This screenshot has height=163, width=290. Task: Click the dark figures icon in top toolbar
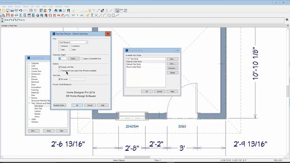pyautogui.click(x=68, y=11)
